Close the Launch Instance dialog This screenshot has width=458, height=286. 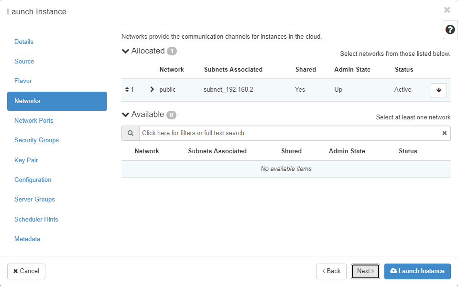(x=447, y=10)
